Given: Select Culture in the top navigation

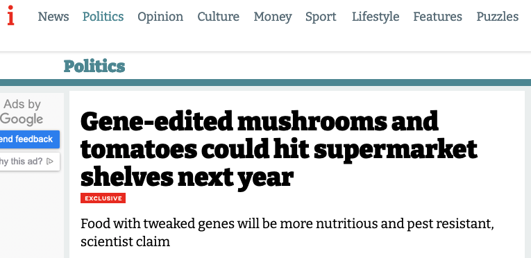Looking at the screenshot, I should pos(219,17).
